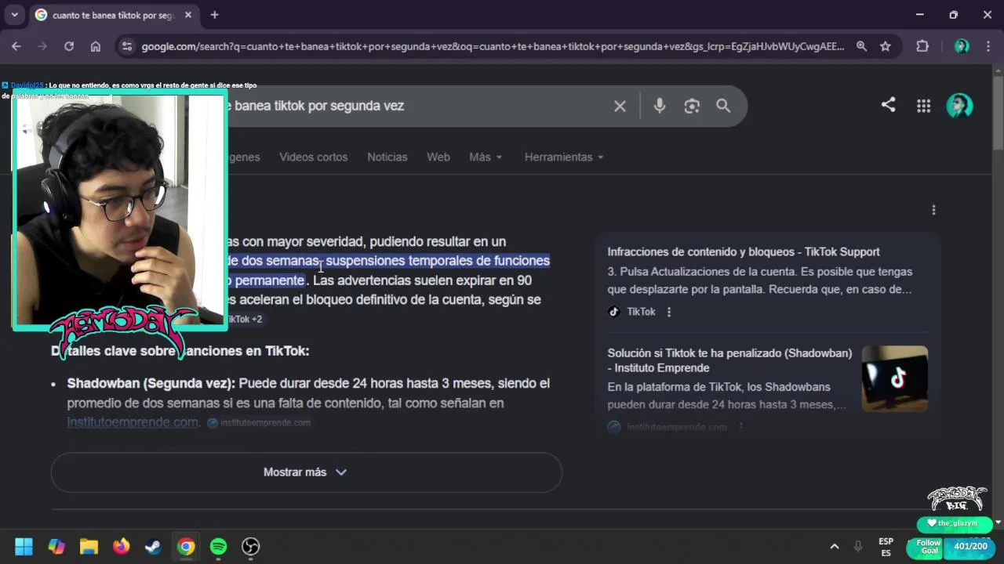The width and height of the screenshot is (1004, 564).
Task: Click the TikTok source label
Action: click(641, 312)
